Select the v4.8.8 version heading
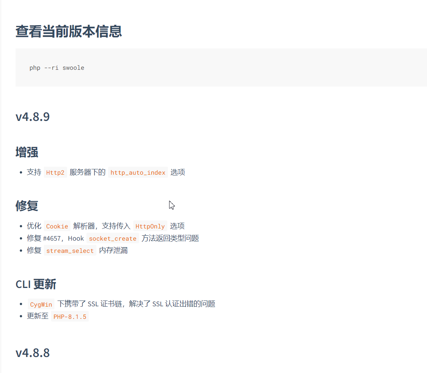This screenshot has height=373, width=427. point(33,353)
